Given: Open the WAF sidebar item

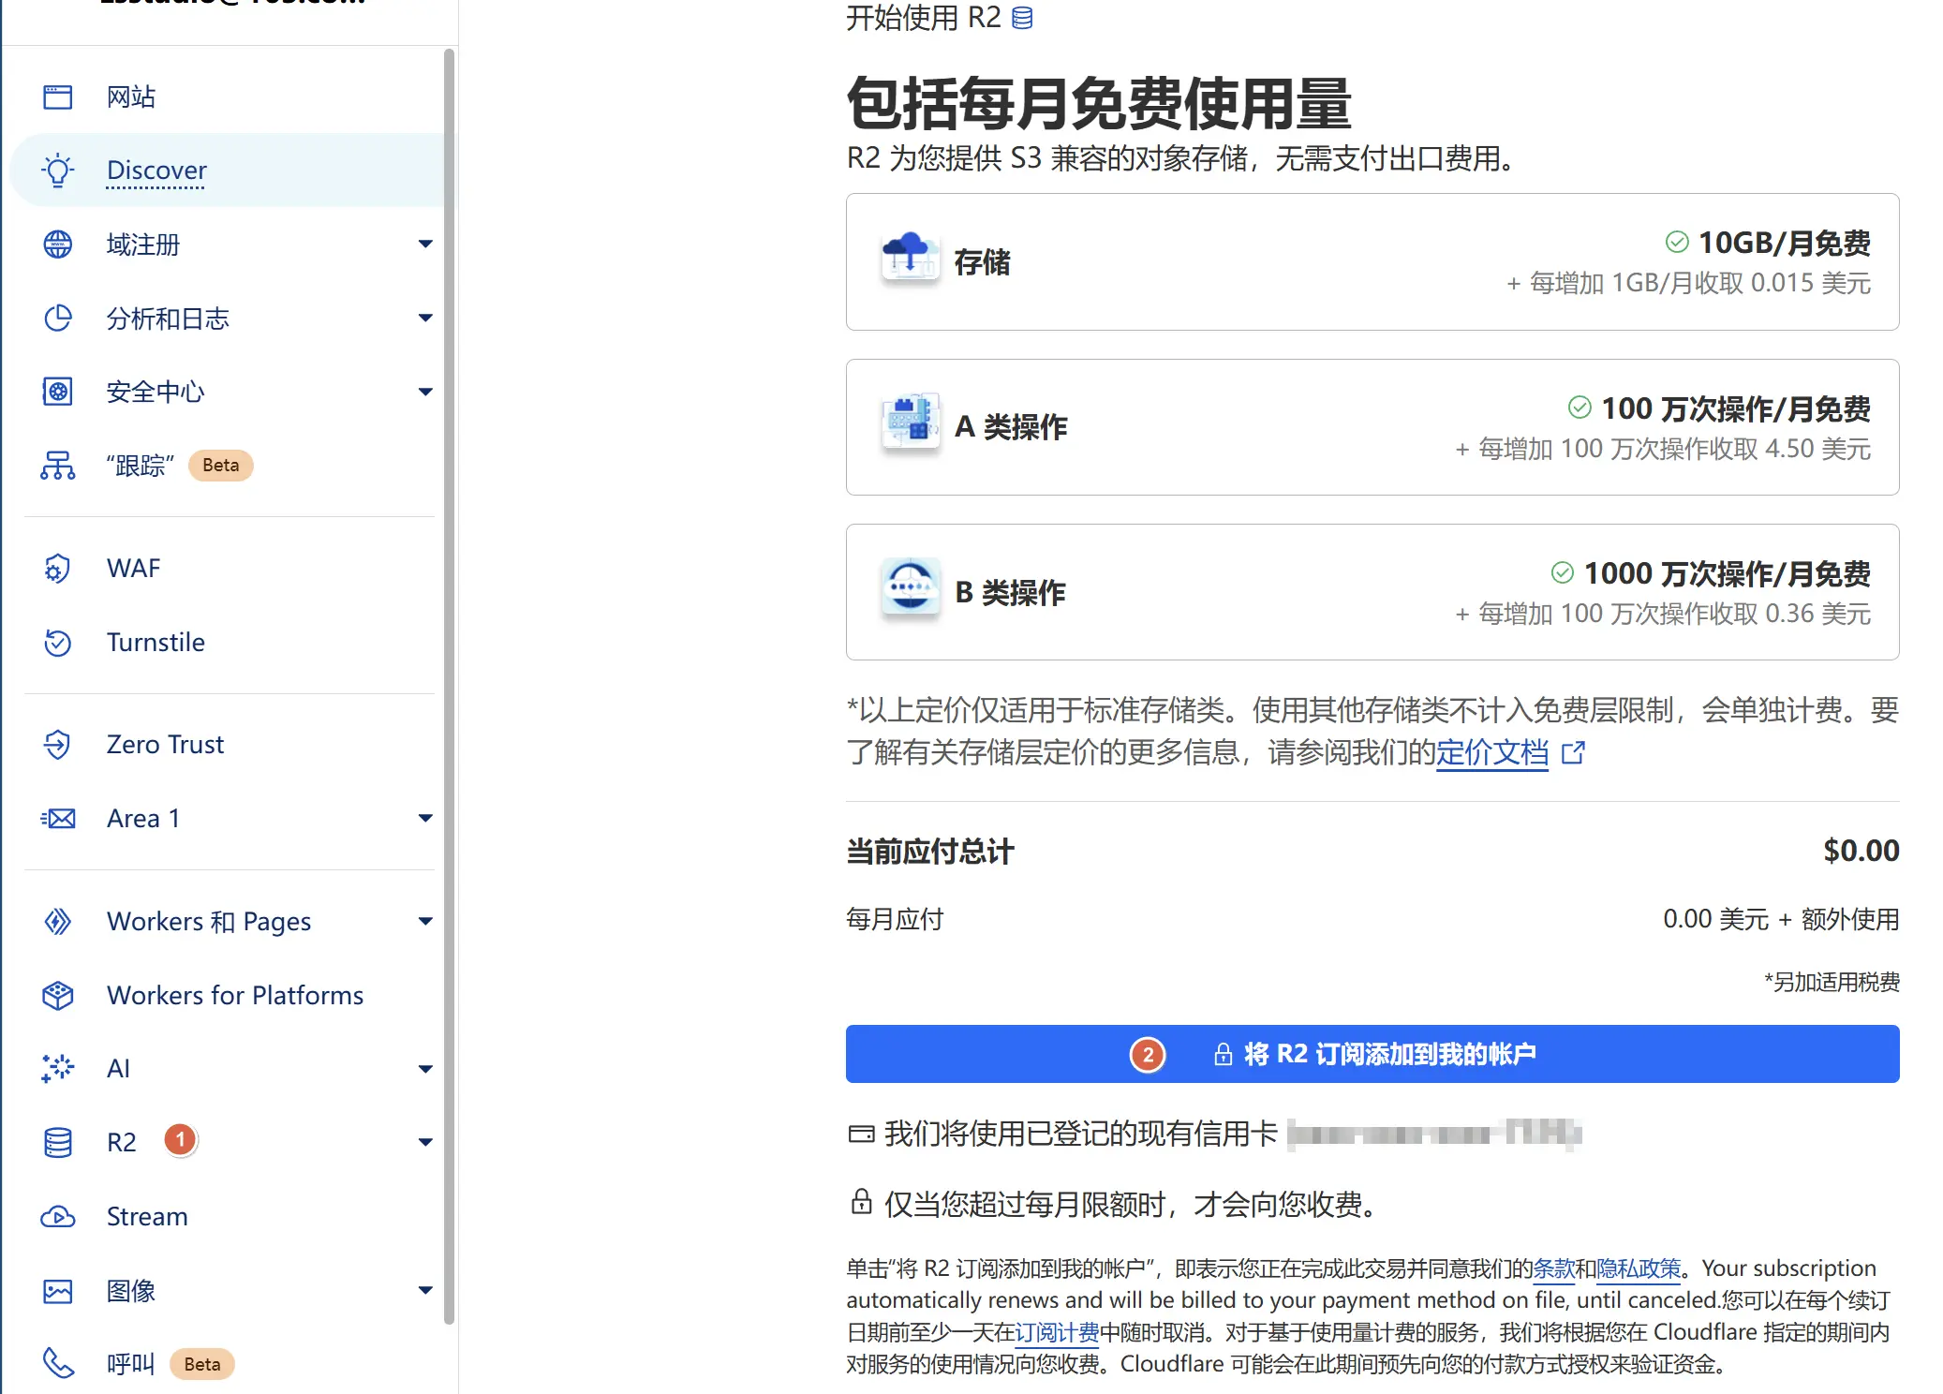Looking at the screenshot, I should (x=228, y=569).
